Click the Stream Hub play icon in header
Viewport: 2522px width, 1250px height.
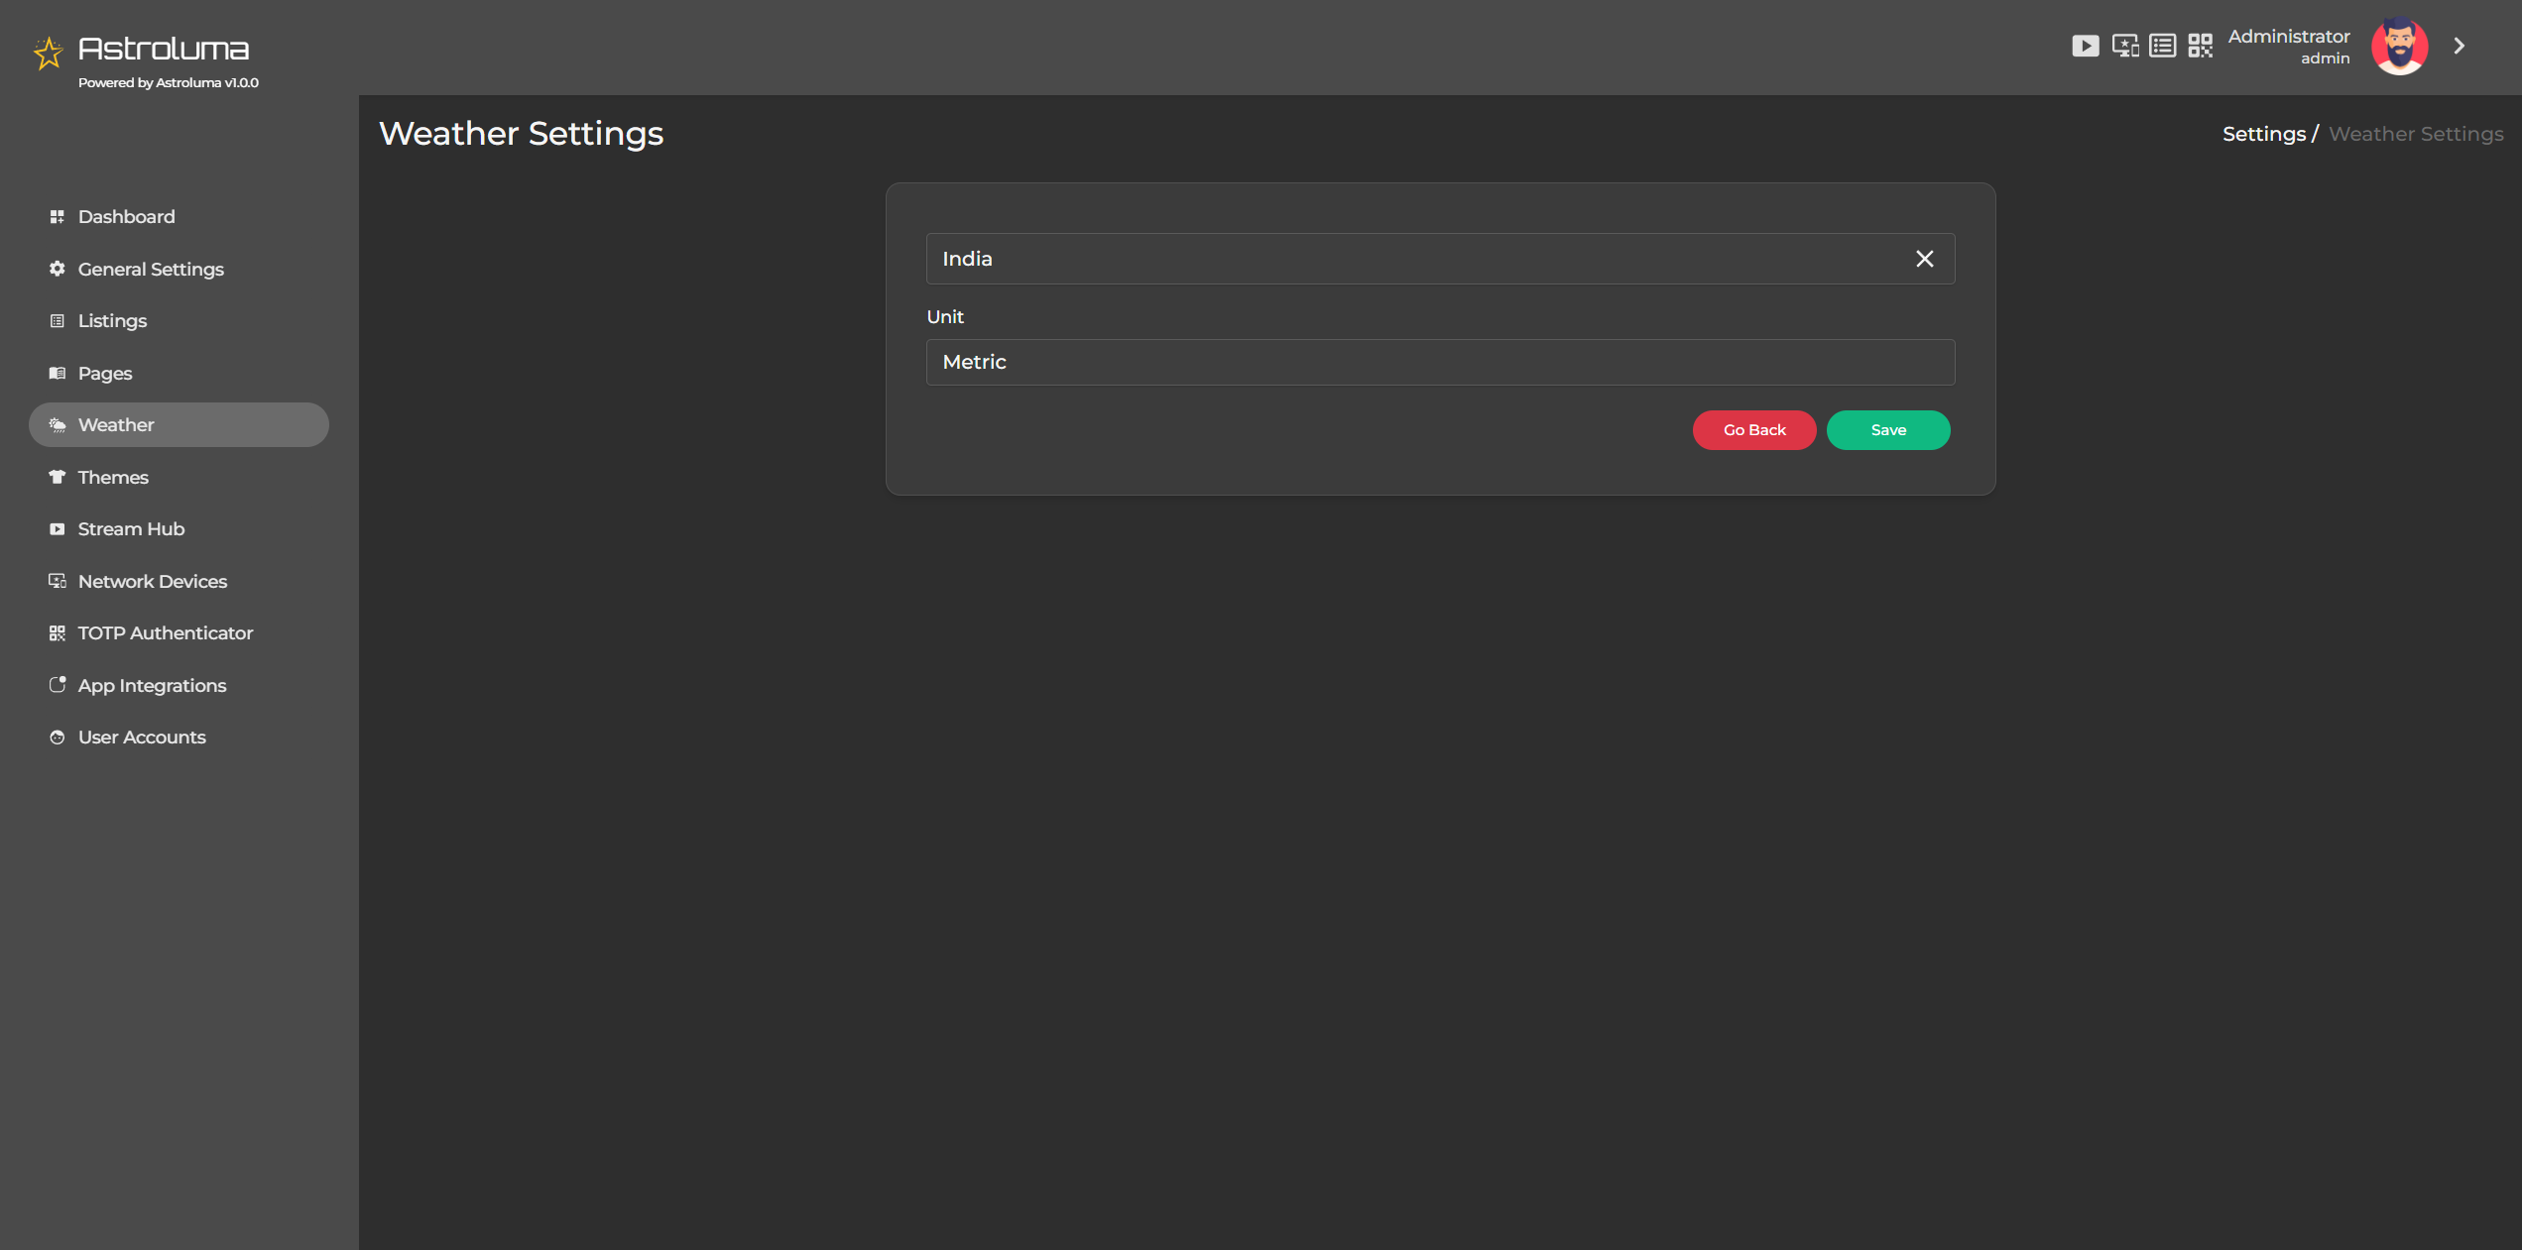click(x=2085, y=46)
